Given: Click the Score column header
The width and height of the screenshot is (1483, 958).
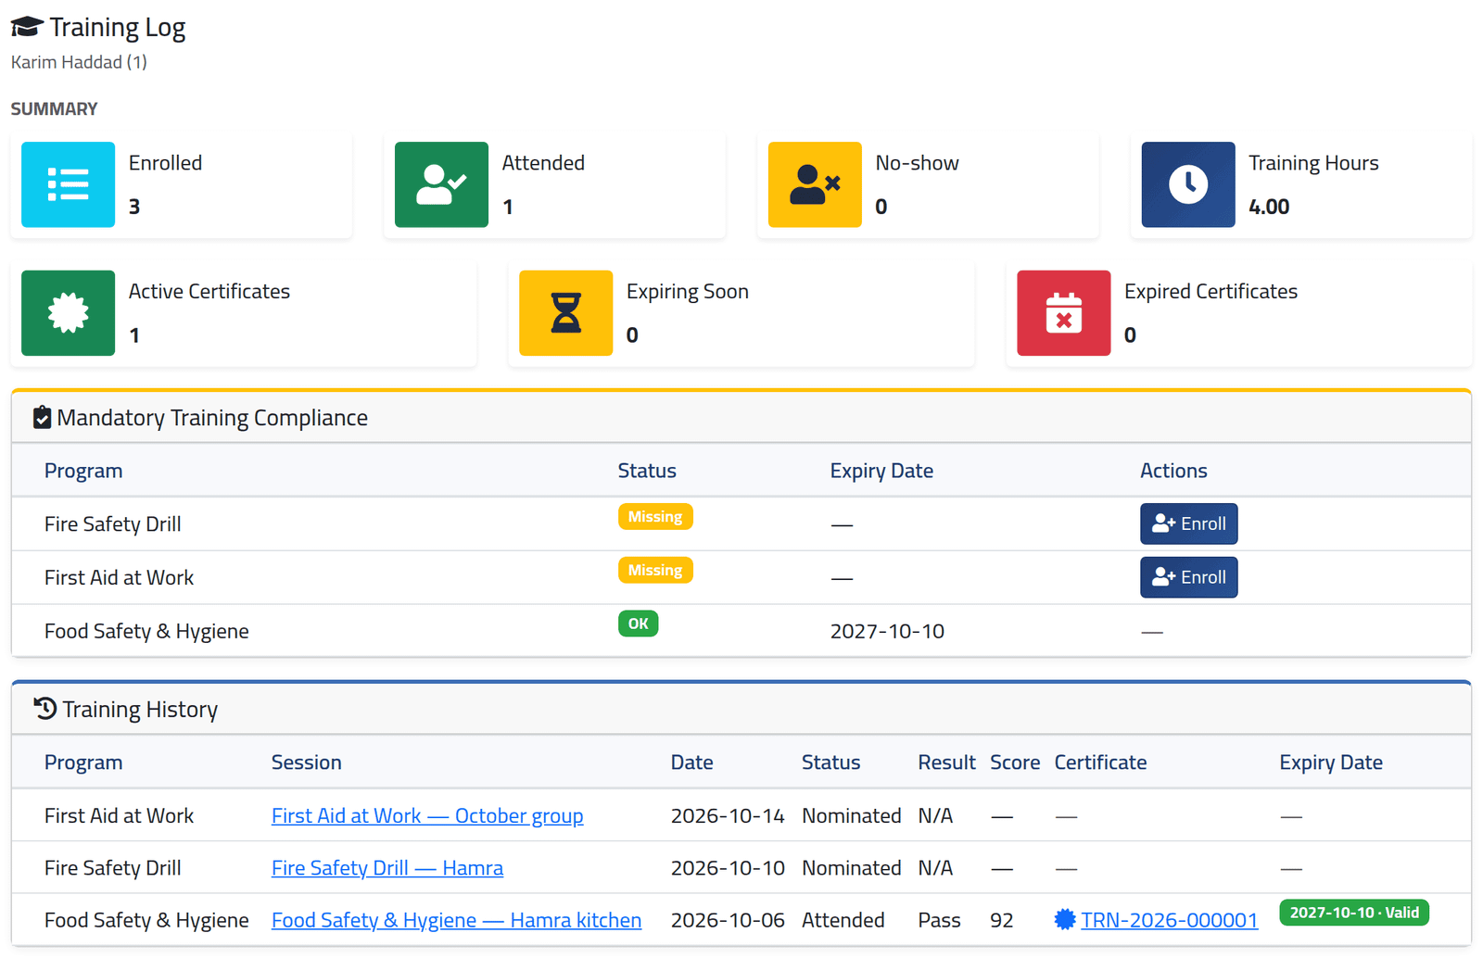Looking at the screenshot, I should tap(1015, 763).
